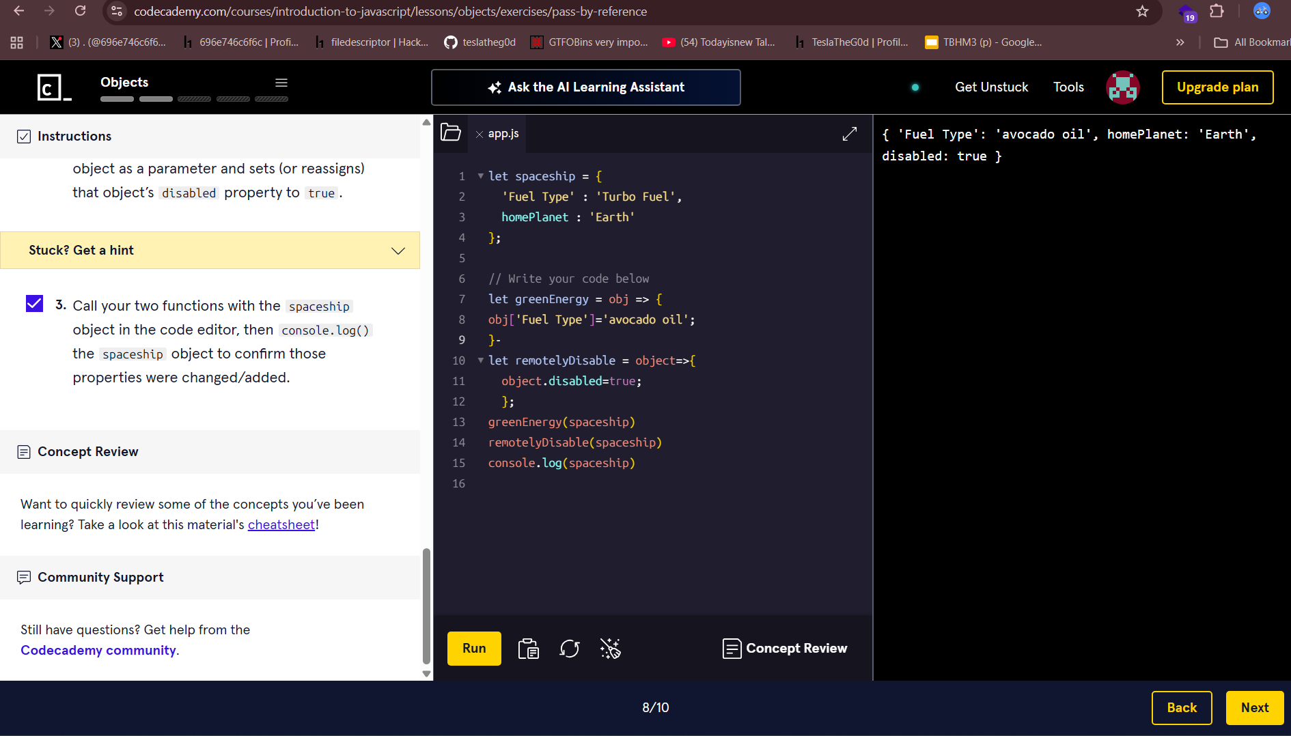
Task: Toggle the Instructions checkbox icon
Action: [x=24, y=137]
